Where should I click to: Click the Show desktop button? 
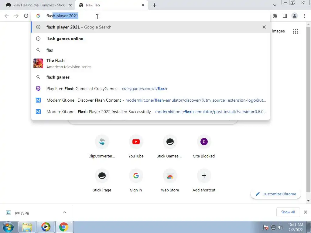click(309, 227)
